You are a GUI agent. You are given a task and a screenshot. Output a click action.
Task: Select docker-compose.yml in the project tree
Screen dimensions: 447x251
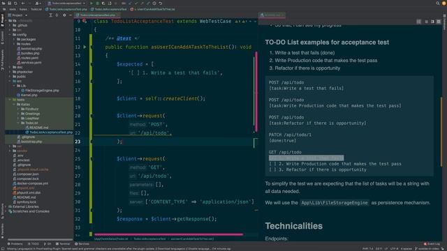click(x=31, y=183)
